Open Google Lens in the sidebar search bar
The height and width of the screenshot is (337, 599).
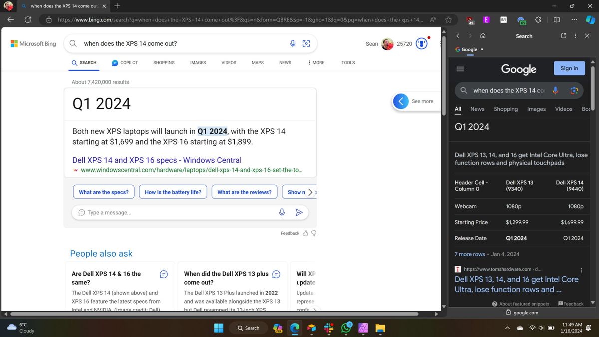tap(574, 90)
